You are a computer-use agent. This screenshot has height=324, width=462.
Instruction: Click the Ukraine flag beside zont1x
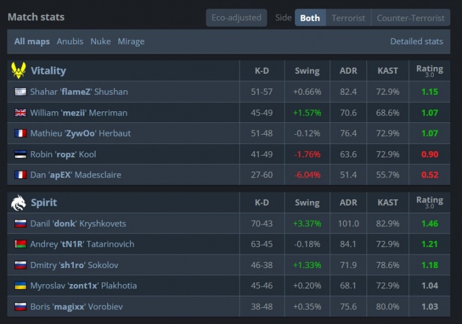pyautogui.click(x=20, y=285)
